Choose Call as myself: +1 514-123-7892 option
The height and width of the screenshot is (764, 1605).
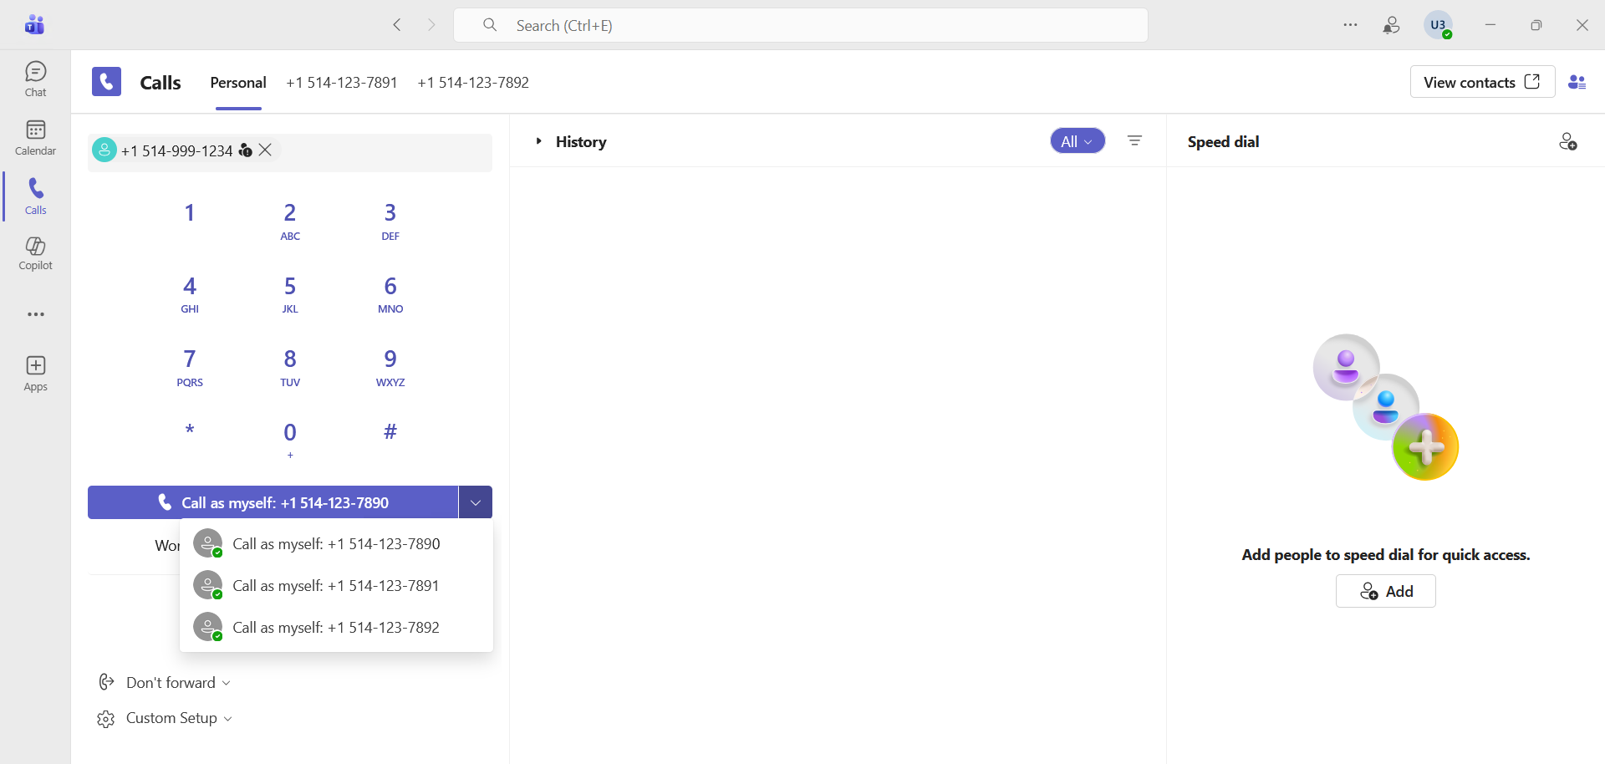click(336, 628)
